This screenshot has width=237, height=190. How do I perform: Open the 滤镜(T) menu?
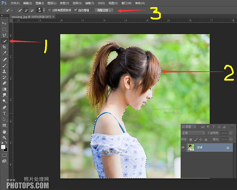click(x=89, y=3)
